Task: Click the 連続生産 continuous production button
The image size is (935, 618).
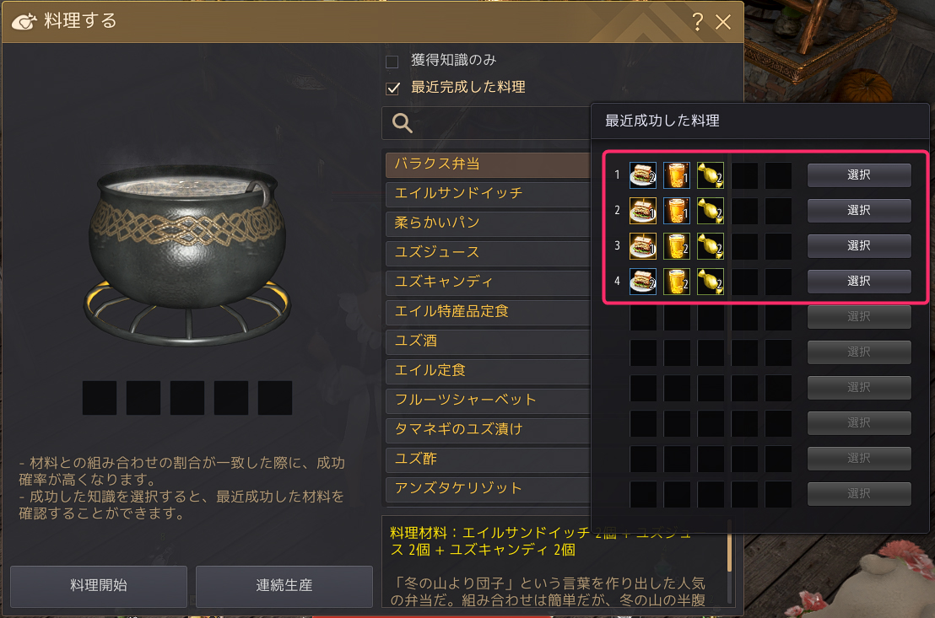Action: click(284, 586)
